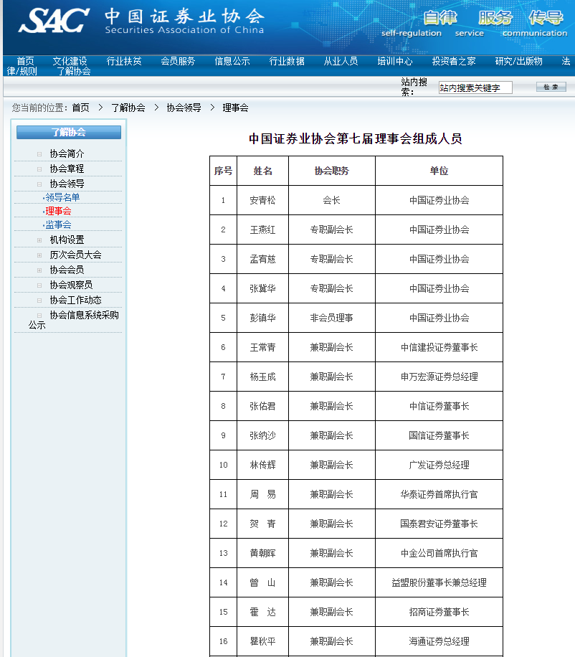Open 机构设置 in the sidebar
The image size is (575, 657).
click(x=67, y=240)
